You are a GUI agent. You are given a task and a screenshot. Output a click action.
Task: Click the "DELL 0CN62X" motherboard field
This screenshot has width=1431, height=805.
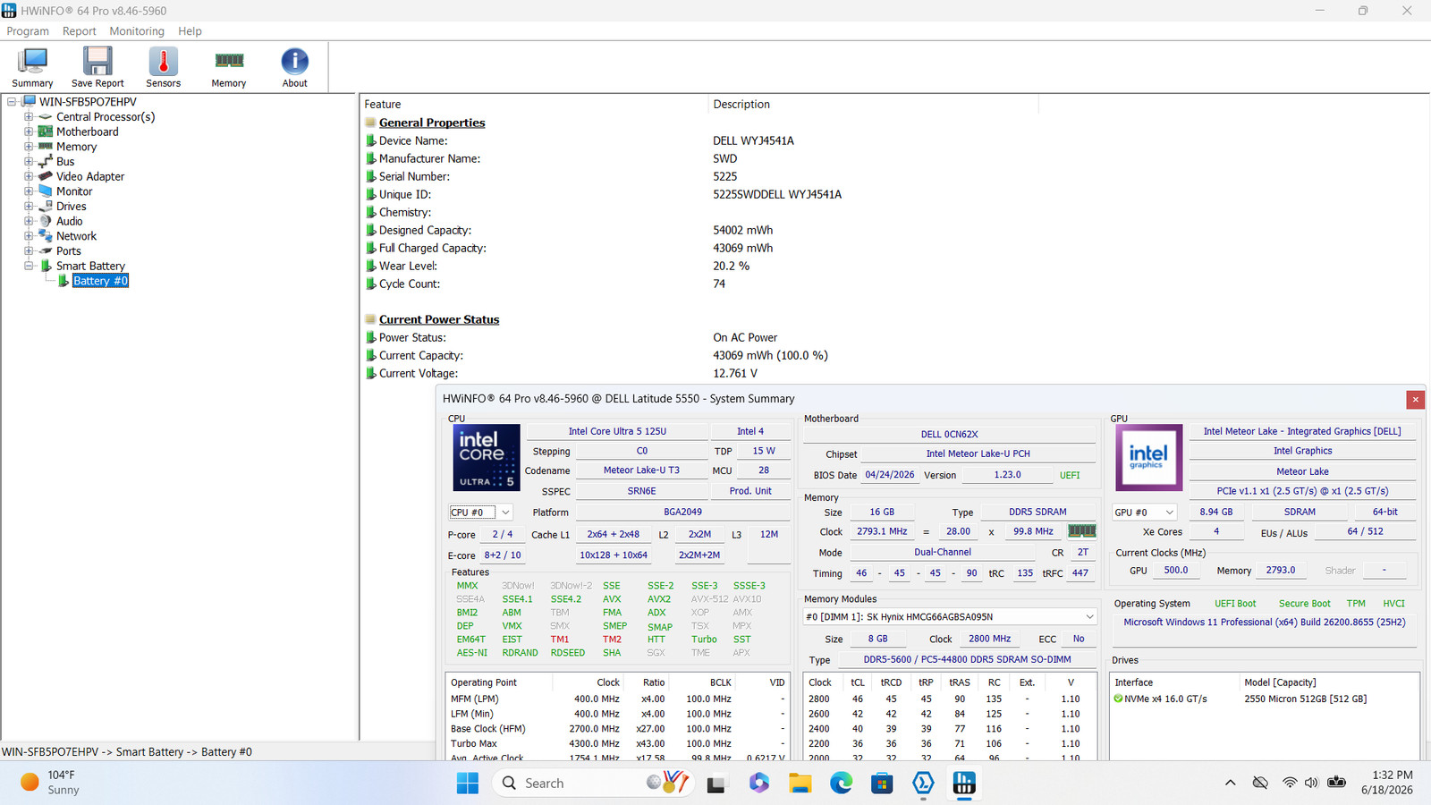[x=950, y=435]
